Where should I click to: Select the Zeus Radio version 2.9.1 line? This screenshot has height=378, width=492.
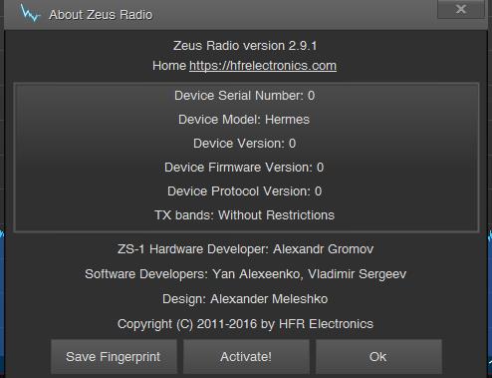[245, 46]
